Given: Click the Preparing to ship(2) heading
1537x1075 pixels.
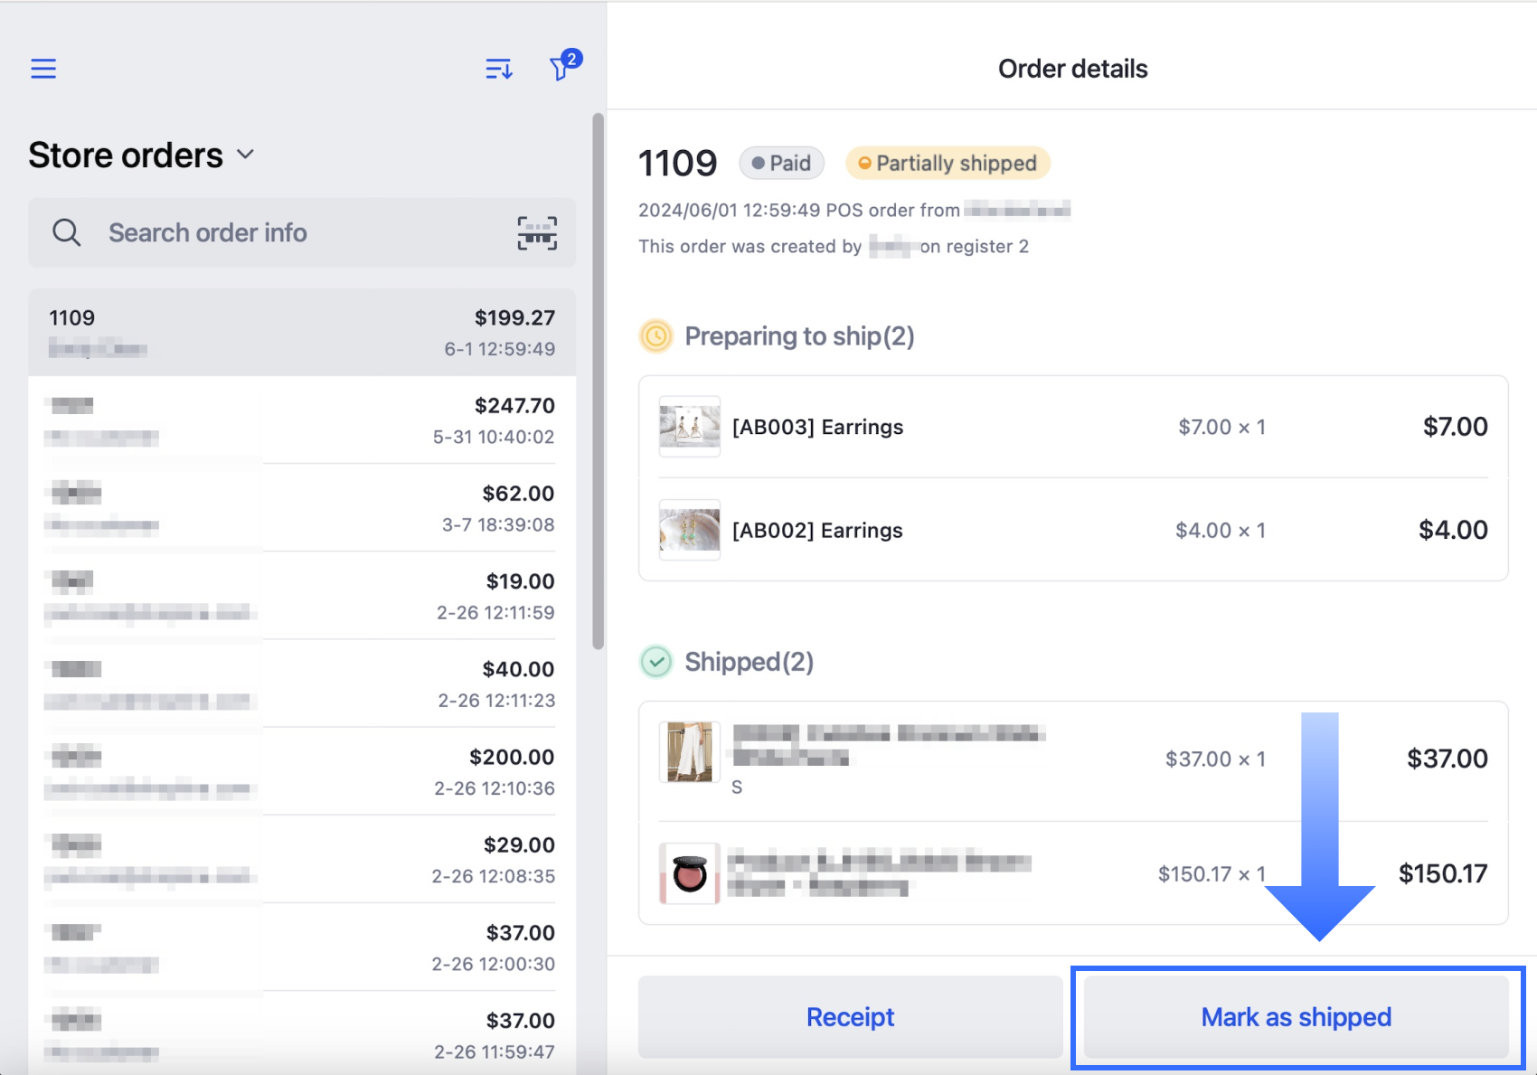Looking at the screenshot, I should [799, 336].
